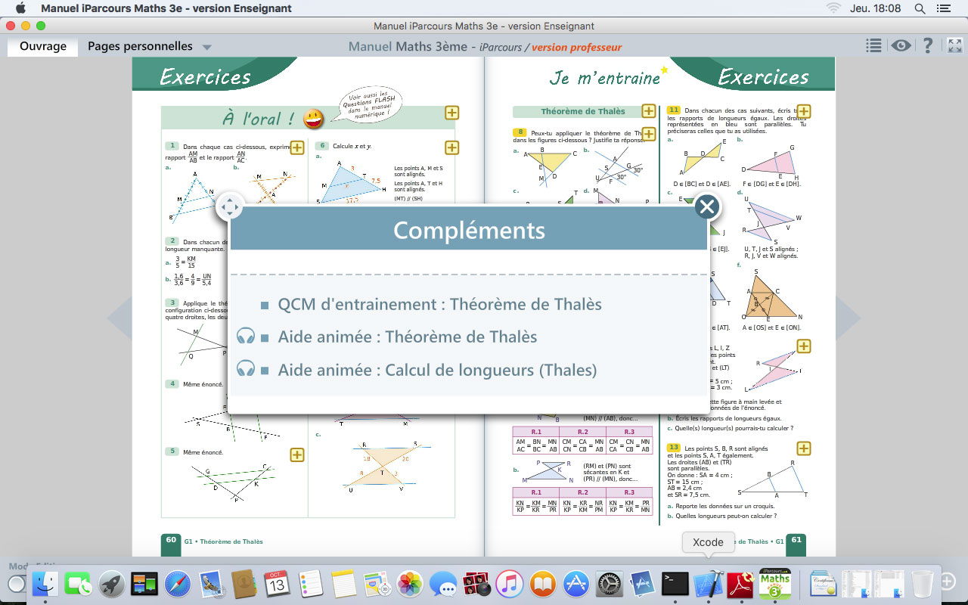Viewport: 968px width, 605px height.
Task: Click the fullscreen icon in the top-right toolbar
Action: pyautogui.click(x=953, y=46)
